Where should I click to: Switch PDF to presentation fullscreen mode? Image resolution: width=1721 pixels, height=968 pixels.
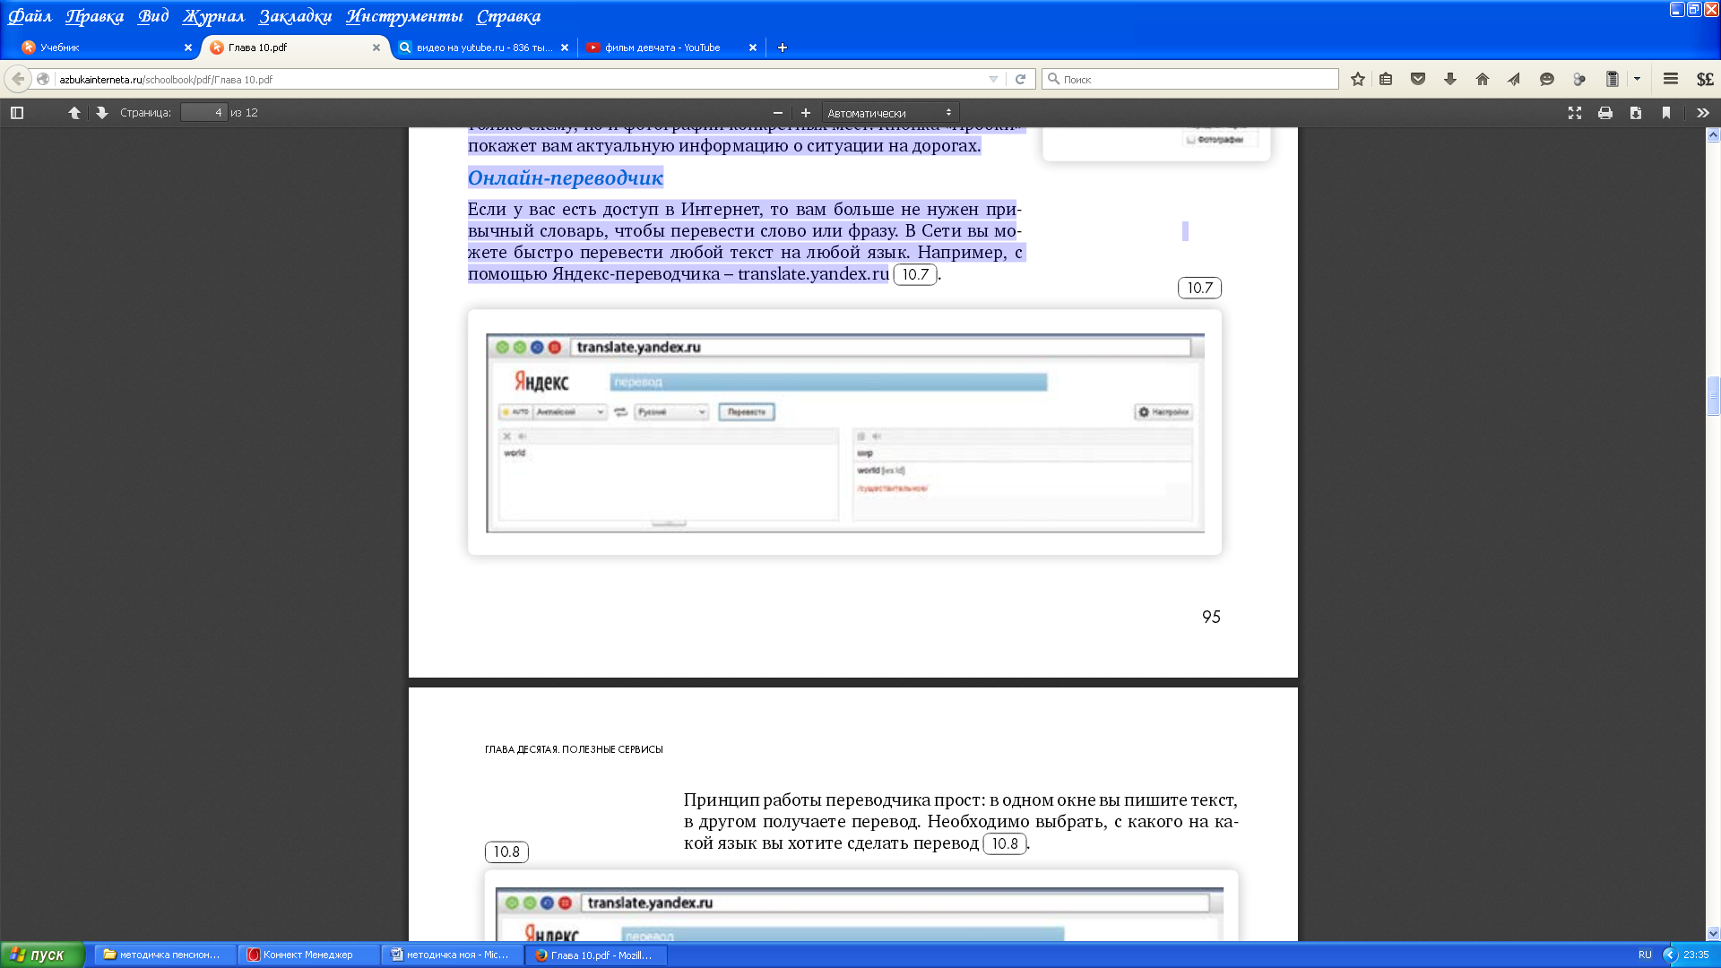coord(1575,113)
